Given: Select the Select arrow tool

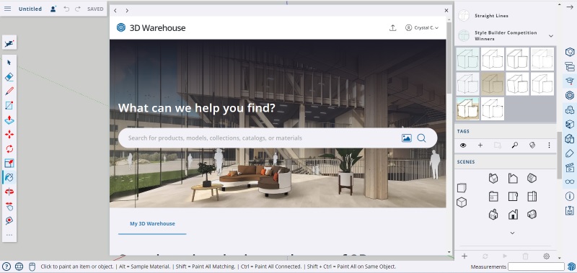Looking at the screenshot, I should pyautogui.click(x=9, y=63).
